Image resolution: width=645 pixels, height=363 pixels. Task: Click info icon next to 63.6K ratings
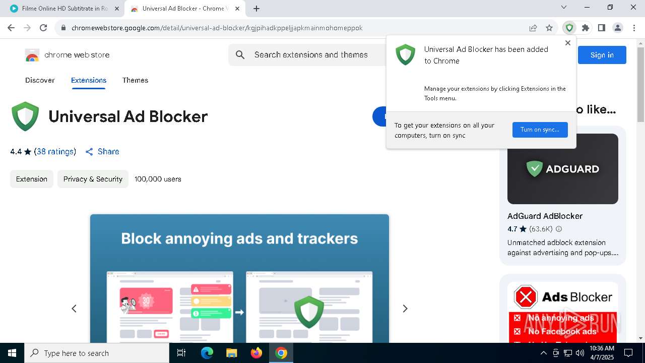[558, 229]
